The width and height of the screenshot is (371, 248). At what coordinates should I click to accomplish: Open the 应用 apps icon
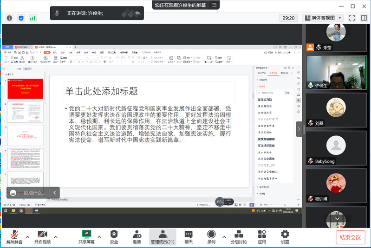[x=262, y=237]
